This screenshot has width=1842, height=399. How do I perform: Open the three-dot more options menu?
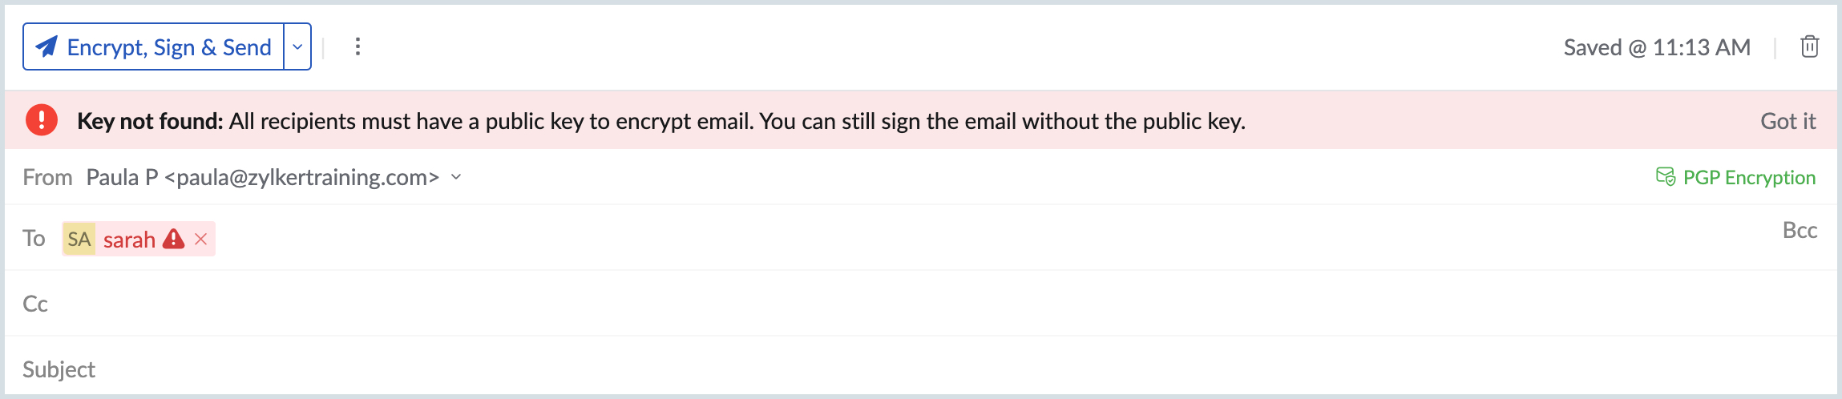(x=357, y=47)
